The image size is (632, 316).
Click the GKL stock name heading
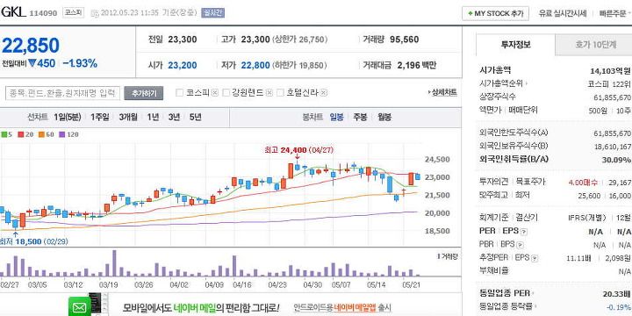pyautogui.click(x=13, y=12)
